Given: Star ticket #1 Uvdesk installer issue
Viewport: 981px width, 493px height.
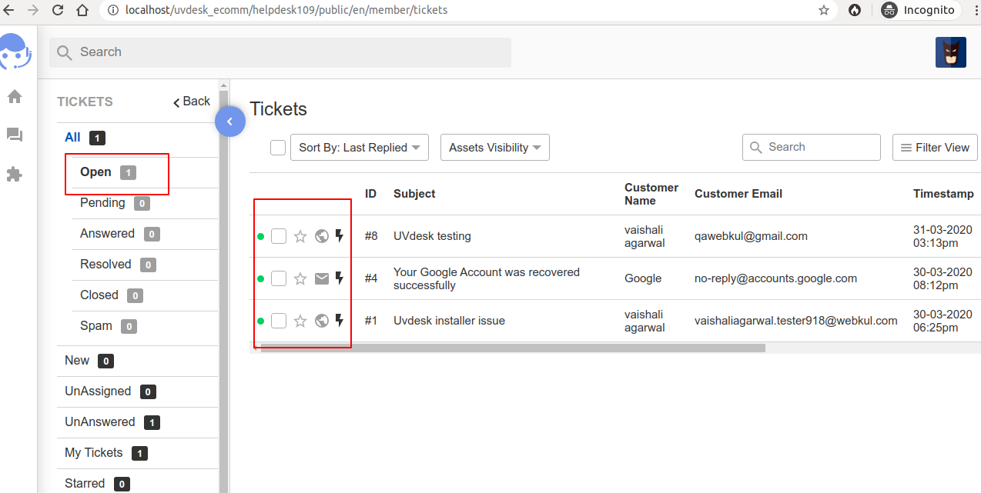Looking at the screenshot, I should click(300, 321).
